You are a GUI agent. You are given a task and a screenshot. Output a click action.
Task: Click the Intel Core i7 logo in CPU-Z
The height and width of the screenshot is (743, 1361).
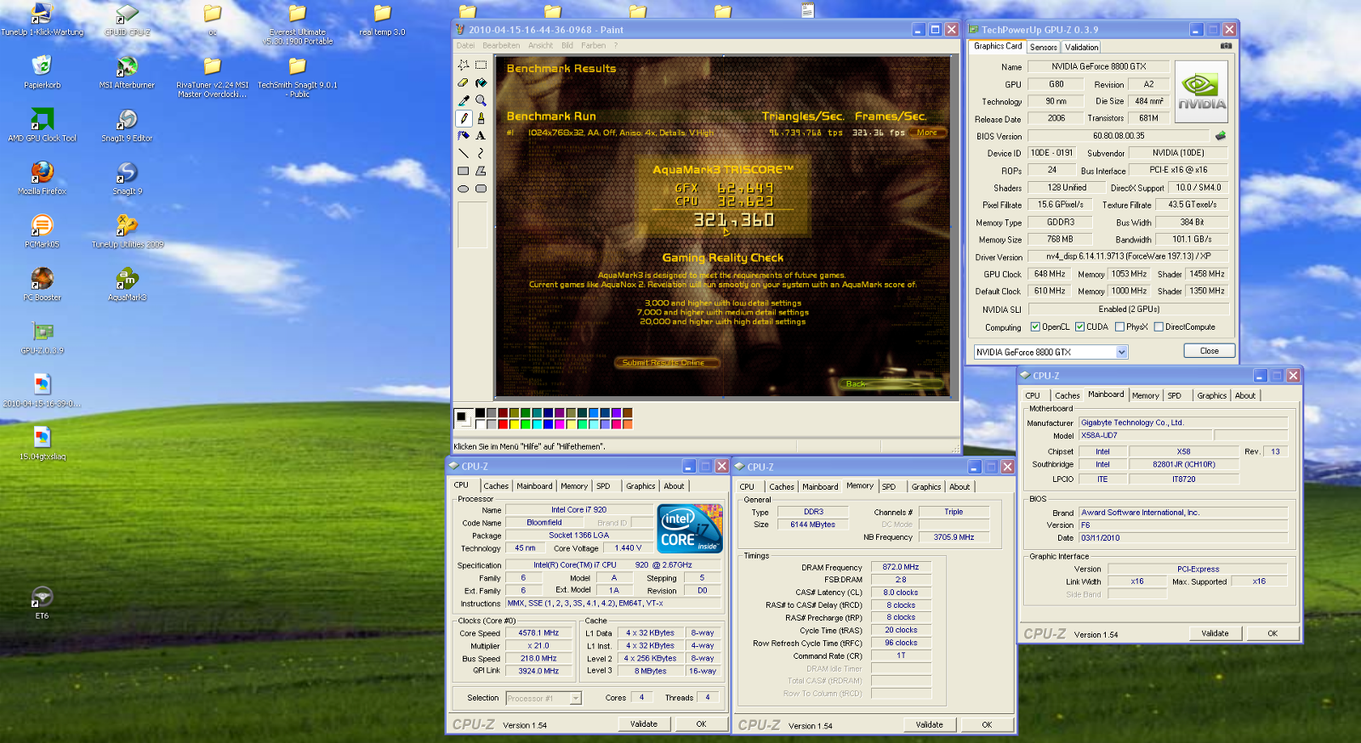click(690, 529)
